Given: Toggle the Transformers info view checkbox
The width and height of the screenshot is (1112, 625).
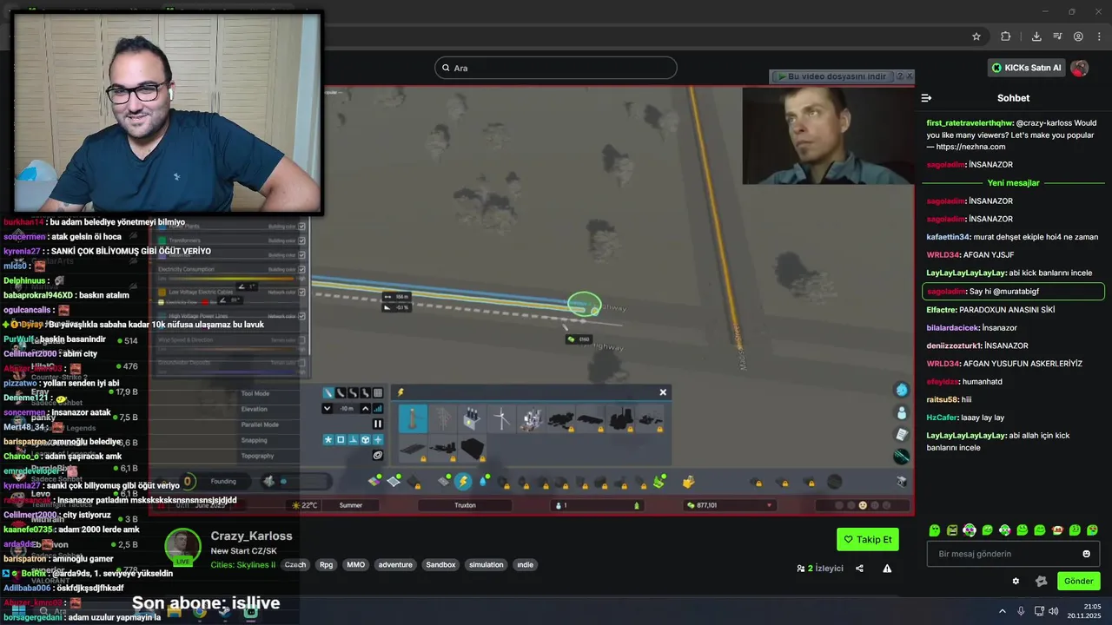Looking at the screenshot, I should pyautogui.click(x=301, y=240).
